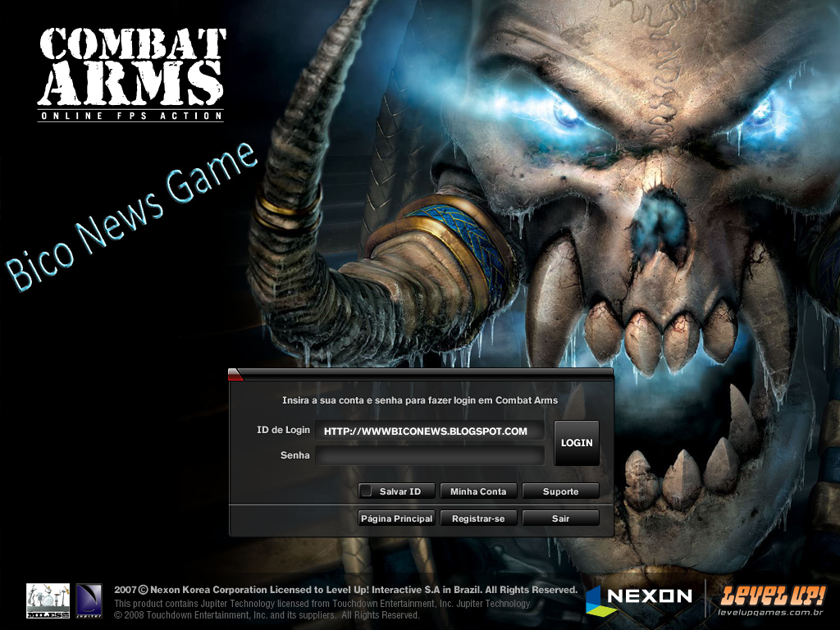
Task: Focus the ID de Login input field
Action: (430, 431)
